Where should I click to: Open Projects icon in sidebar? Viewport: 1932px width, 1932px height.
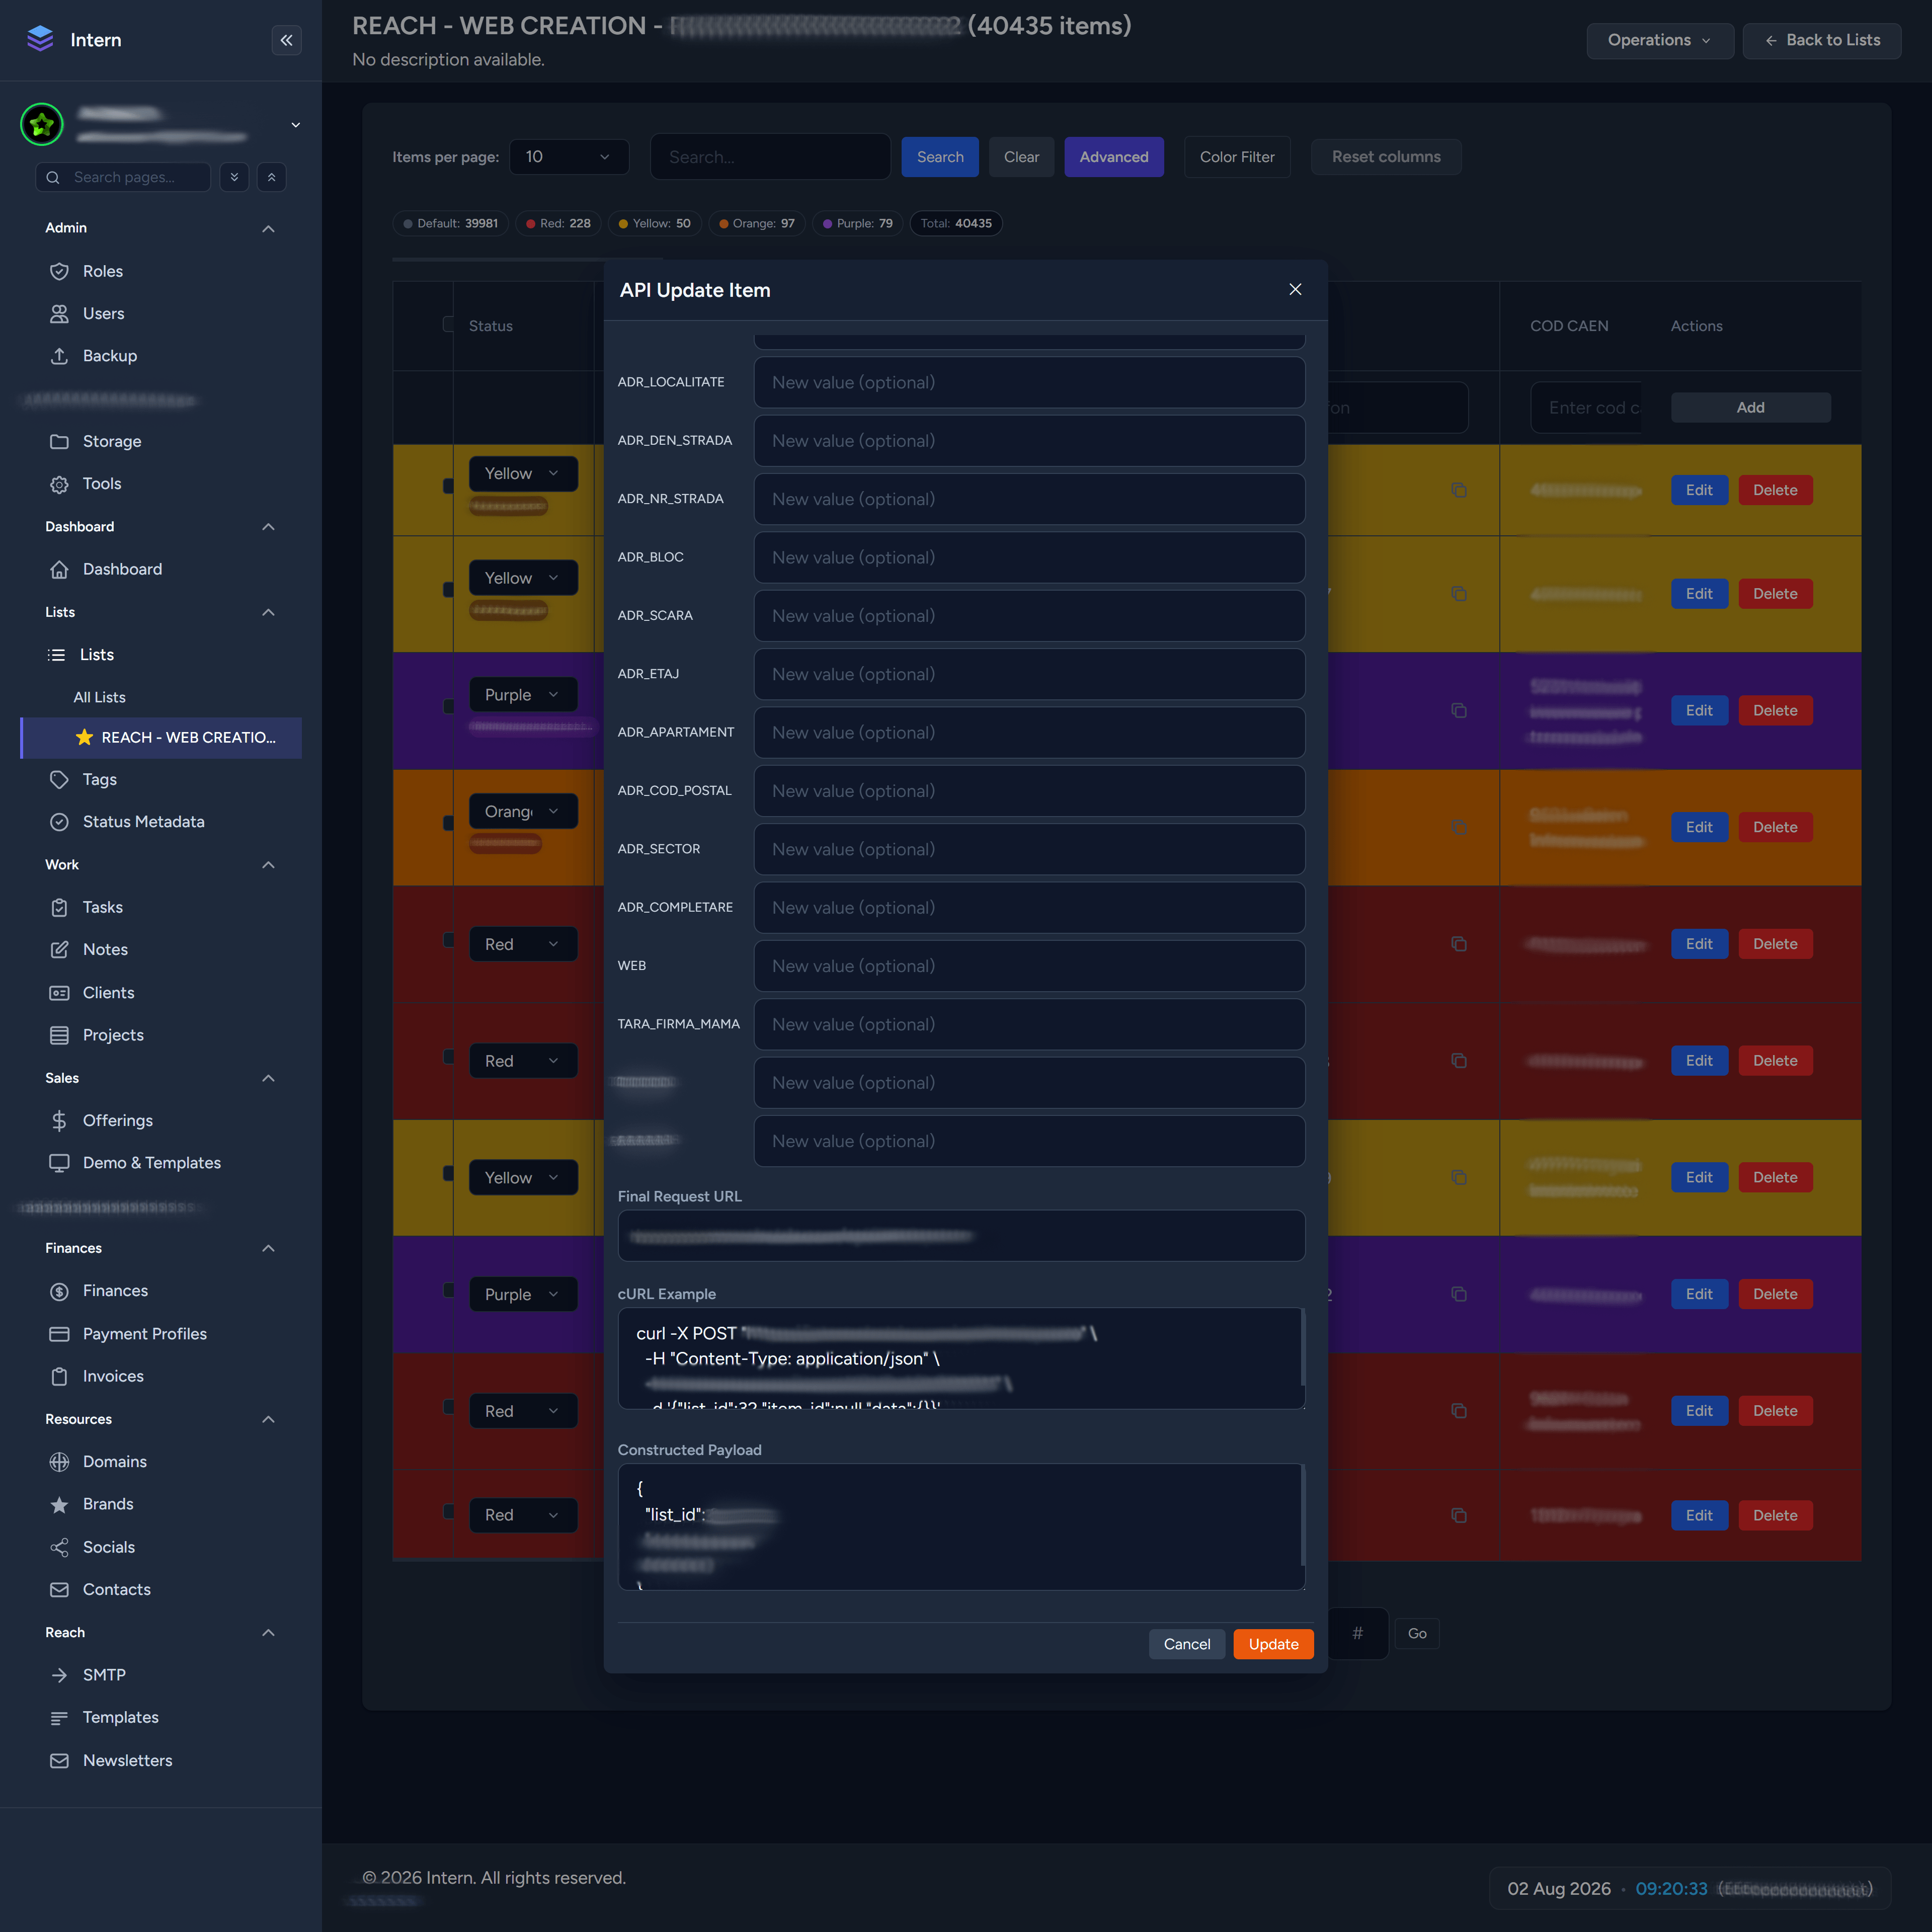coord(59,1034)
